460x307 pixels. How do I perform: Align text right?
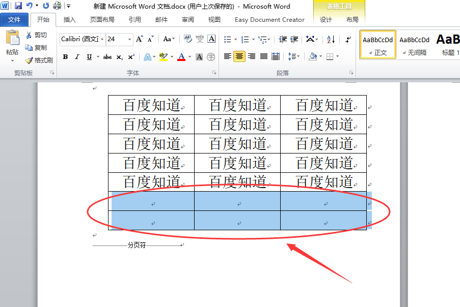coord(252,56)
